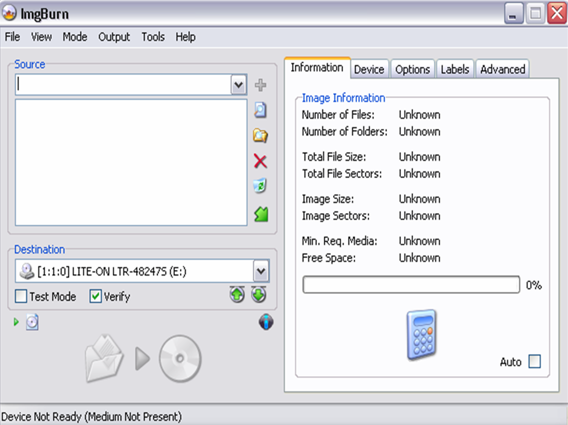Click the ImgBurn title bar app icon

(9, 13)
